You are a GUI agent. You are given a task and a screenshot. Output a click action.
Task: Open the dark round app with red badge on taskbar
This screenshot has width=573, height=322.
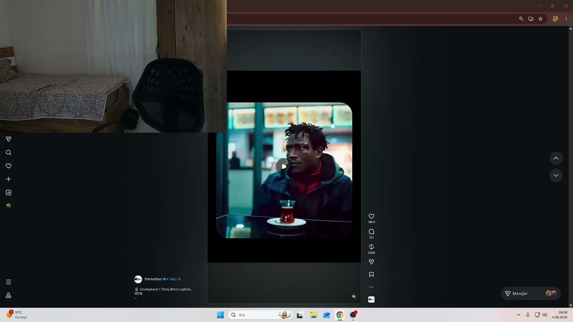point(353,315)
